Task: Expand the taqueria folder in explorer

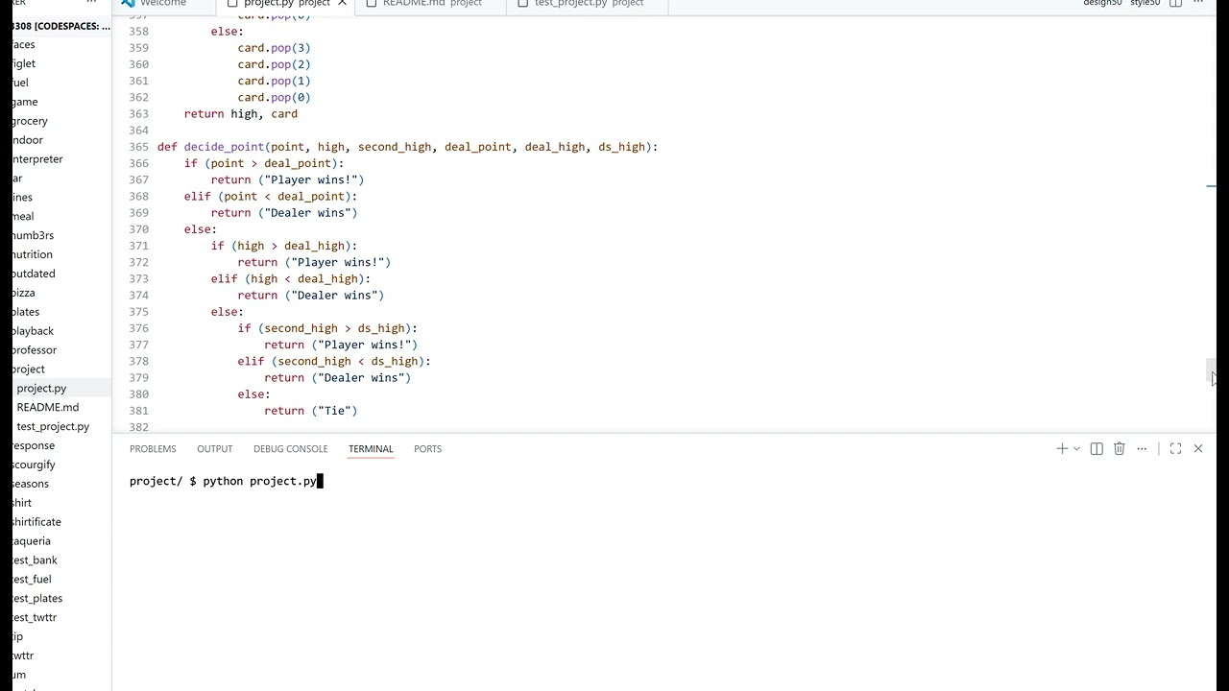Action: click(x=32, y=541)
